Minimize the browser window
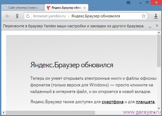Image resolution: width=162 pixels, height=116 pixels. 140,3
